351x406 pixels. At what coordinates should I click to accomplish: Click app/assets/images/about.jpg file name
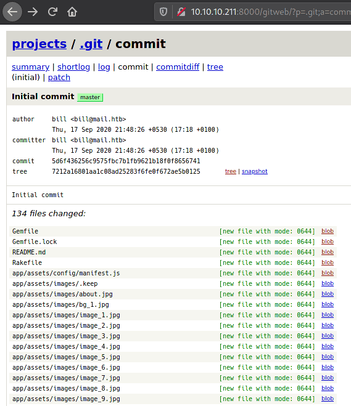[62, 294]
